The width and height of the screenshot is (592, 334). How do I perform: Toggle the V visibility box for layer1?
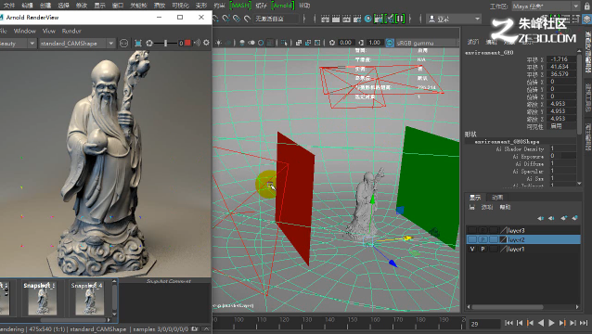tap(472, 249)
